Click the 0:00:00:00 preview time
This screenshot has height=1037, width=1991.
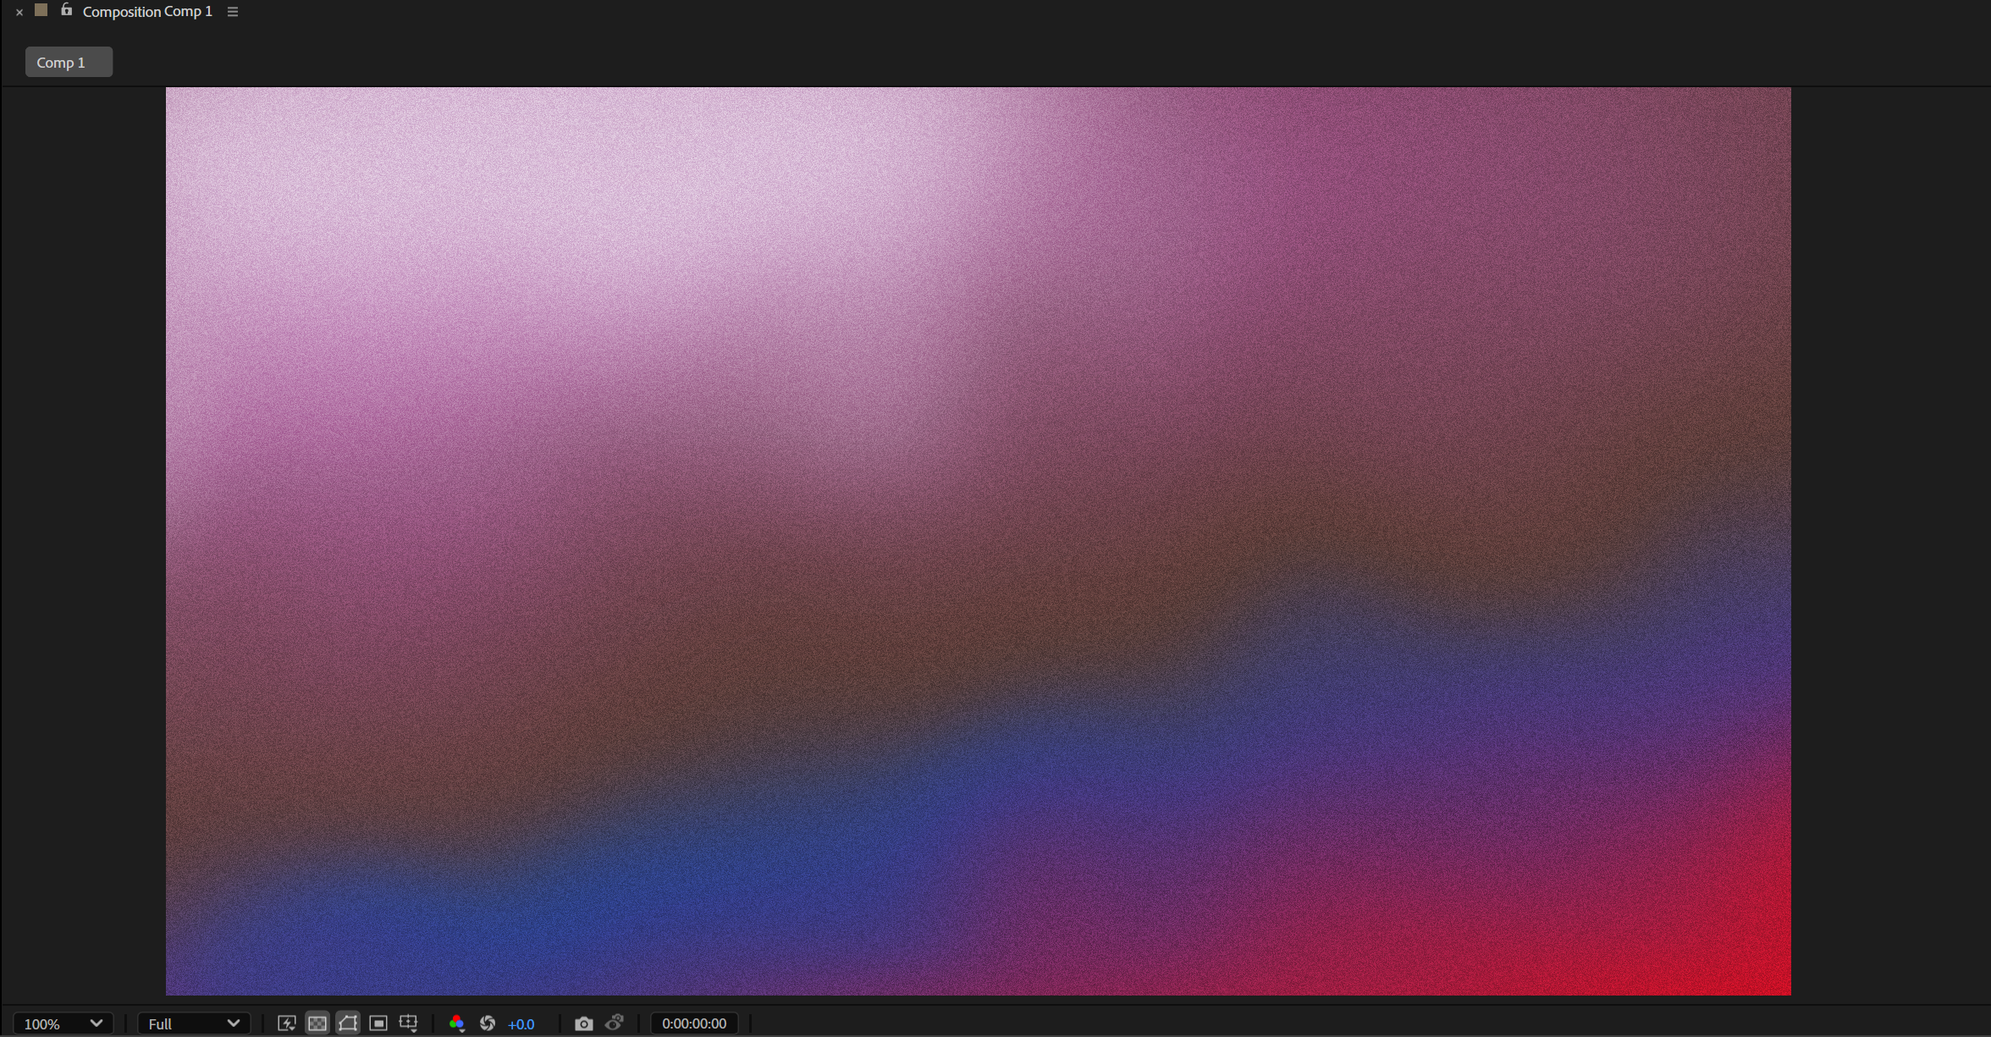(x=694, y=1023)
